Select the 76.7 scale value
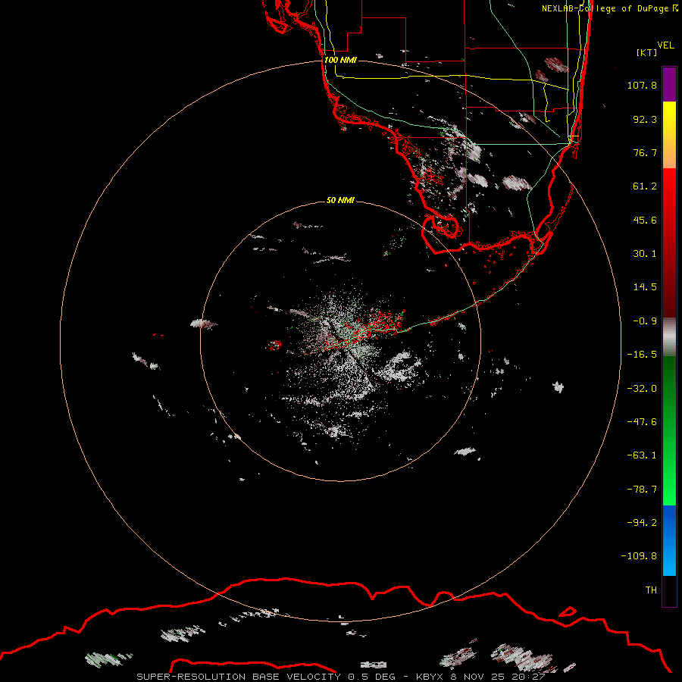The image size is (682, 682). click(645, 152)
